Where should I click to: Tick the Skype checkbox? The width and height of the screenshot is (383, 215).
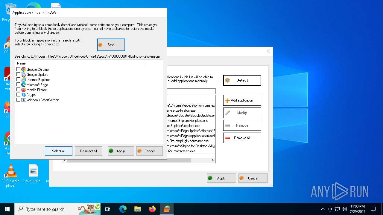[19, 95]
